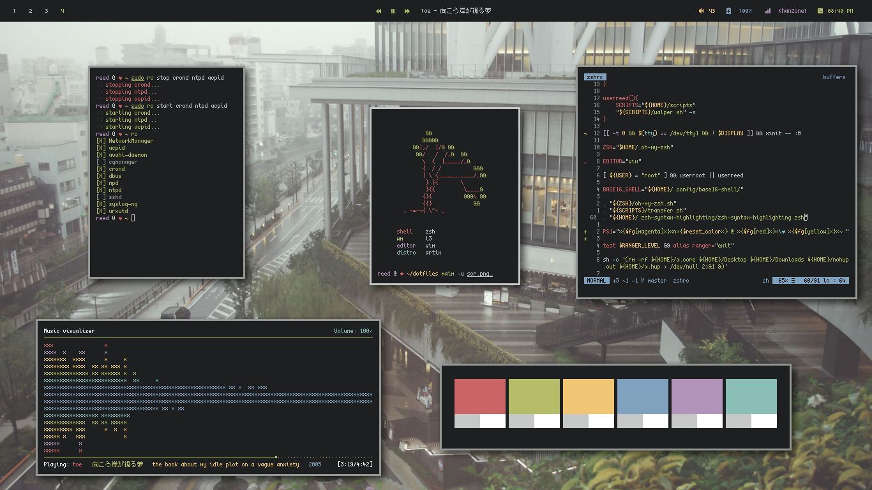Click the NORMAL mode indicator in vim statusline
872x490 pixels.
point(597,280)
